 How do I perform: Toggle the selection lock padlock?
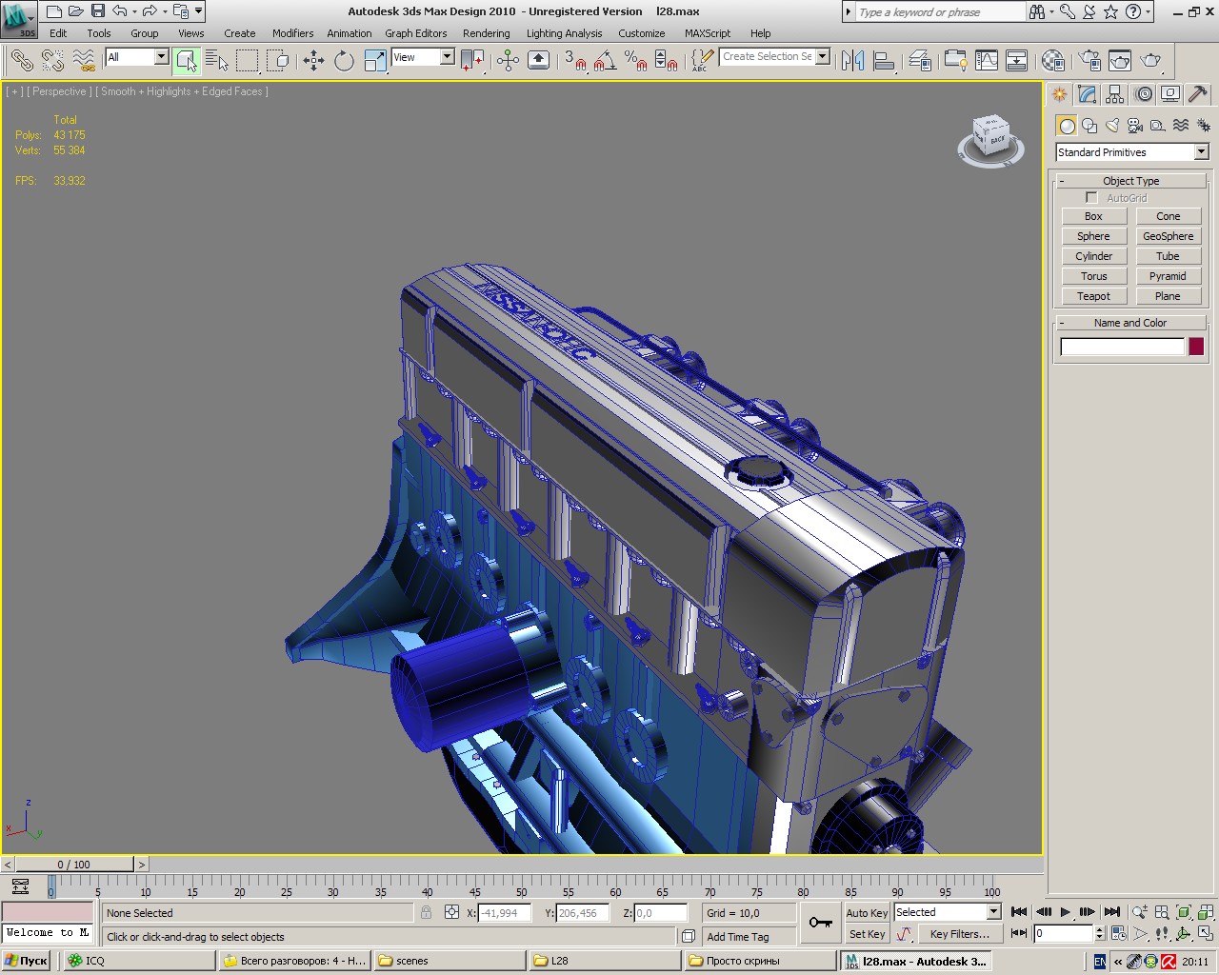point(426,912)
